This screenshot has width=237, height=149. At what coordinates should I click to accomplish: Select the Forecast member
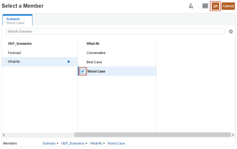pos(15,53)
